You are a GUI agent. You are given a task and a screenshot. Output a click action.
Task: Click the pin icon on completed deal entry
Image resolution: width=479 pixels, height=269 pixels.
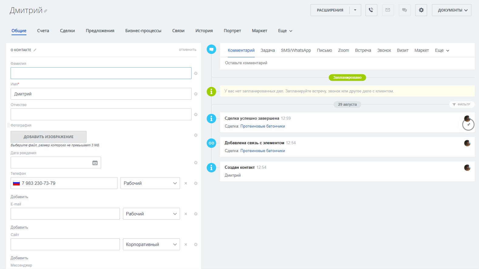coord(468,125)
